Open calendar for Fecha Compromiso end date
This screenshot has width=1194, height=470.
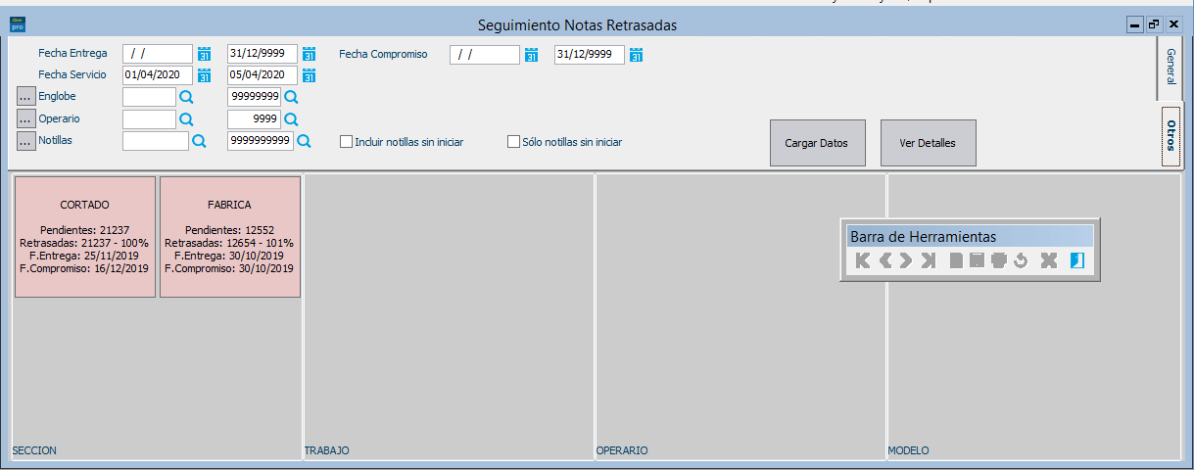[637, 55]
